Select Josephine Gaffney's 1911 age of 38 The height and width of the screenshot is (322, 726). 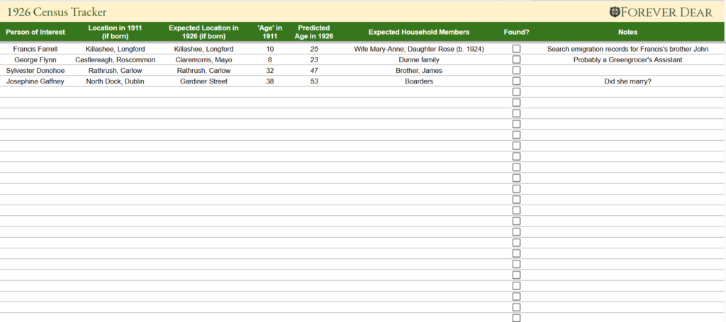coord(269,81)
